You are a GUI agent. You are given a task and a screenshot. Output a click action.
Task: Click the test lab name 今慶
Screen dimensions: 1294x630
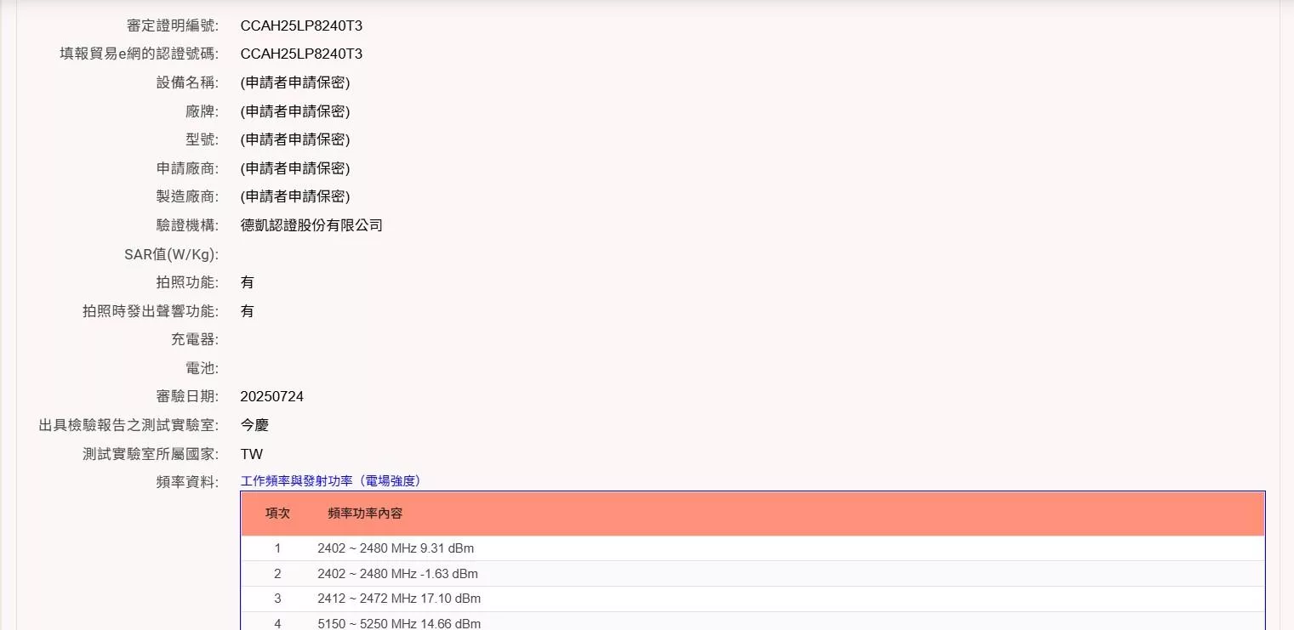(254, 425)
